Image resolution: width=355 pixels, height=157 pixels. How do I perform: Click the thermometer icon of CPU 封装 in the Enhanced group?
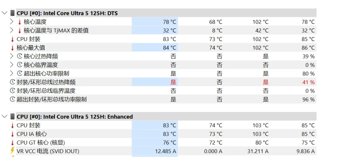coord(12,125)
